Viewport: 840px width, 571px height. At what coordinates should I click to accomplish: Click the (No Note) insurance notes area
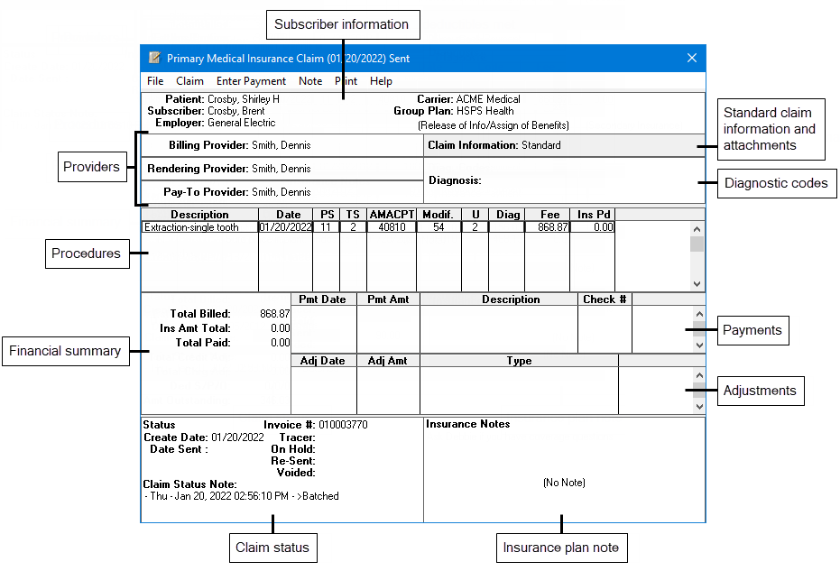(562, 483)
